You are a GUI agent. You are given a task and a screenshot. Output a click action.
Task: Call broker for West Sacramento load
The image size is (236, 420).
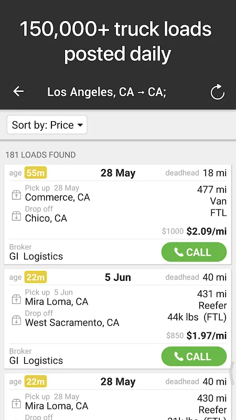click(194, 356)
